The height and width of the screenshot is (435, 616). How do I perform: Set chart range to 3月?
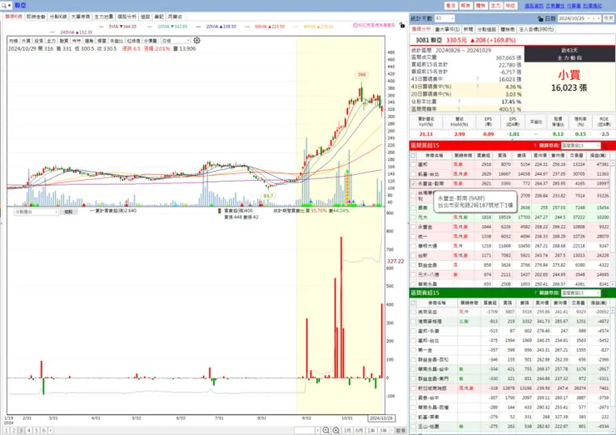347,430
